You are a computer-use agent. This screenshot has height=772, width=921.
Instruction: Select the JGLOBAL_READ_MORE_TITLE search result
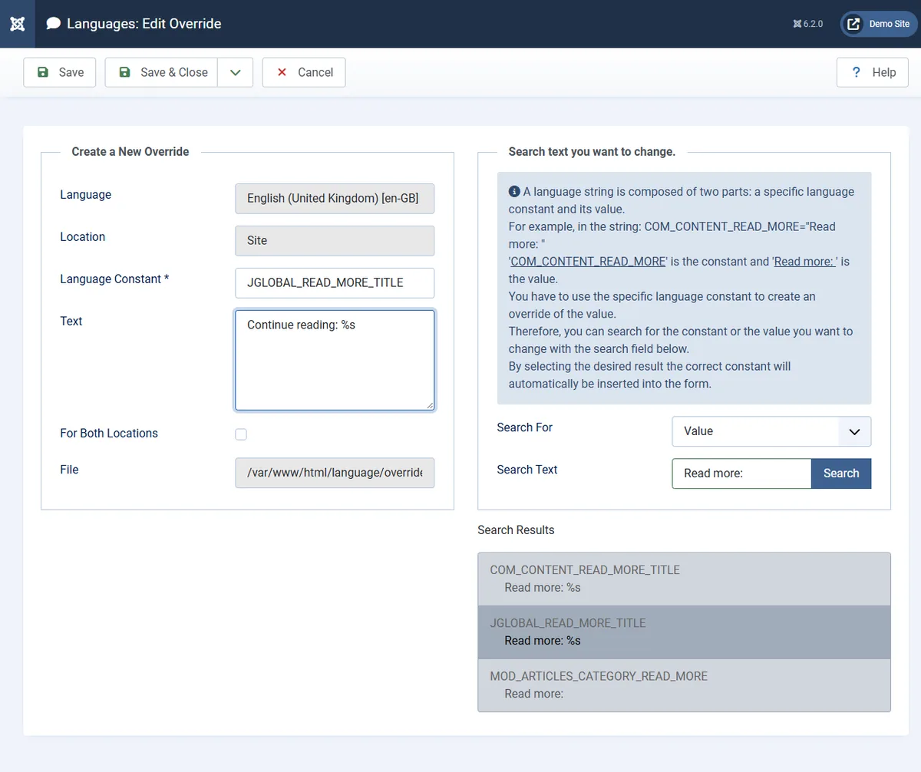(684, 632)
